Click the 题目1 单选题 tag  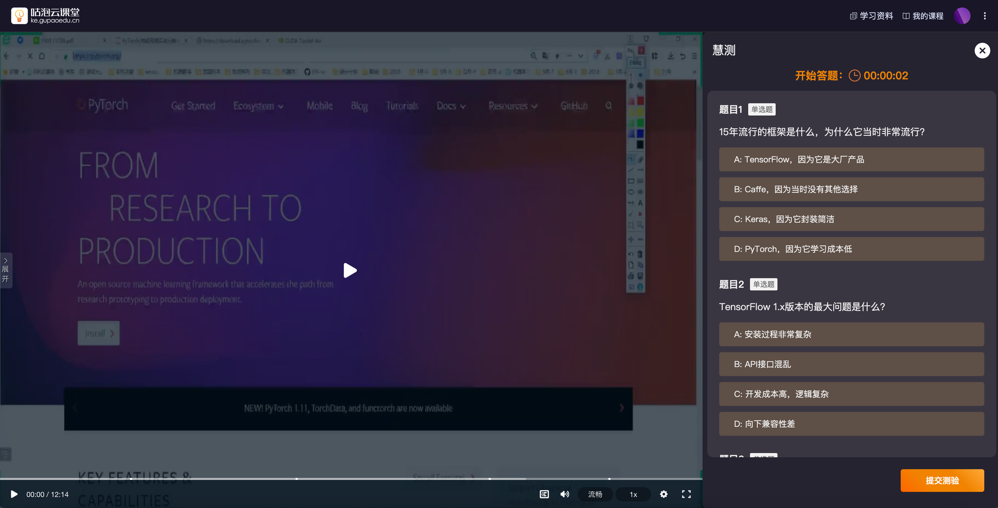point(762,109)
